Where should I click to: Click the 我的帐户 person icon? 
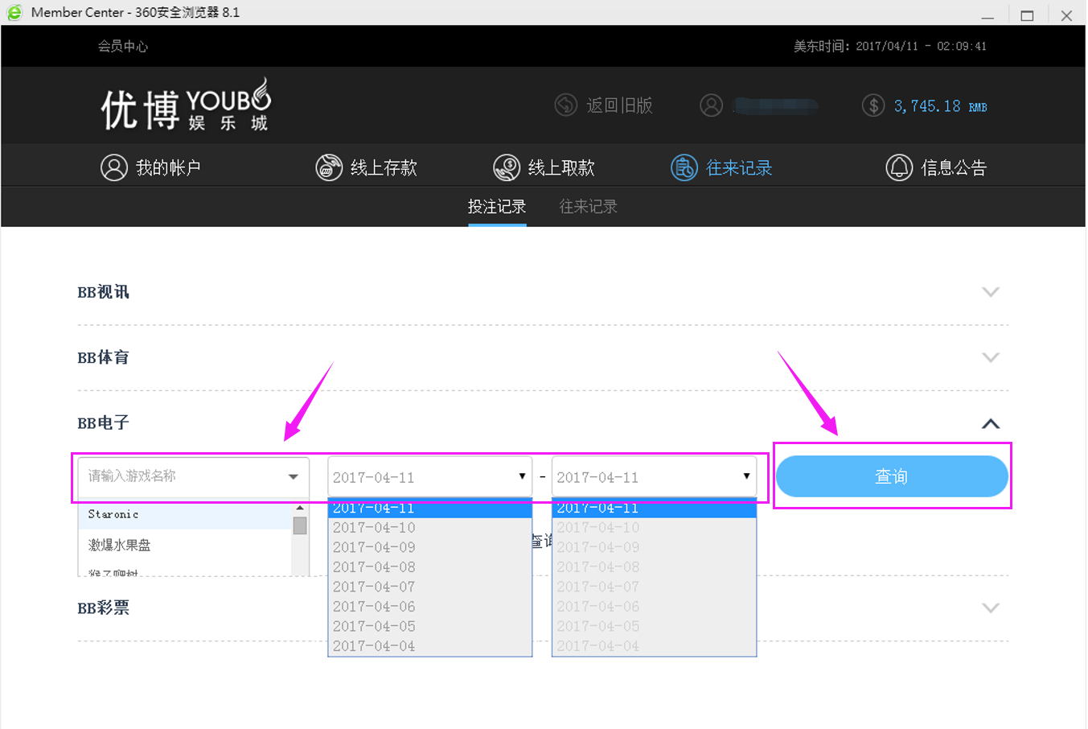(114, 167)
